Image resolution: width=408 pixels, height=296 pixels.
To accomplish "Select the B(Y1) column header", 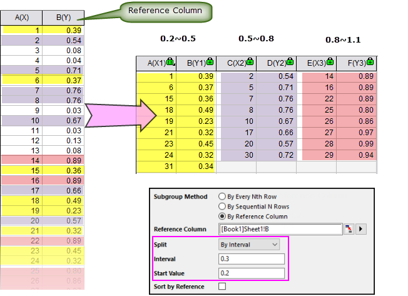I will [x=196, y=63].
